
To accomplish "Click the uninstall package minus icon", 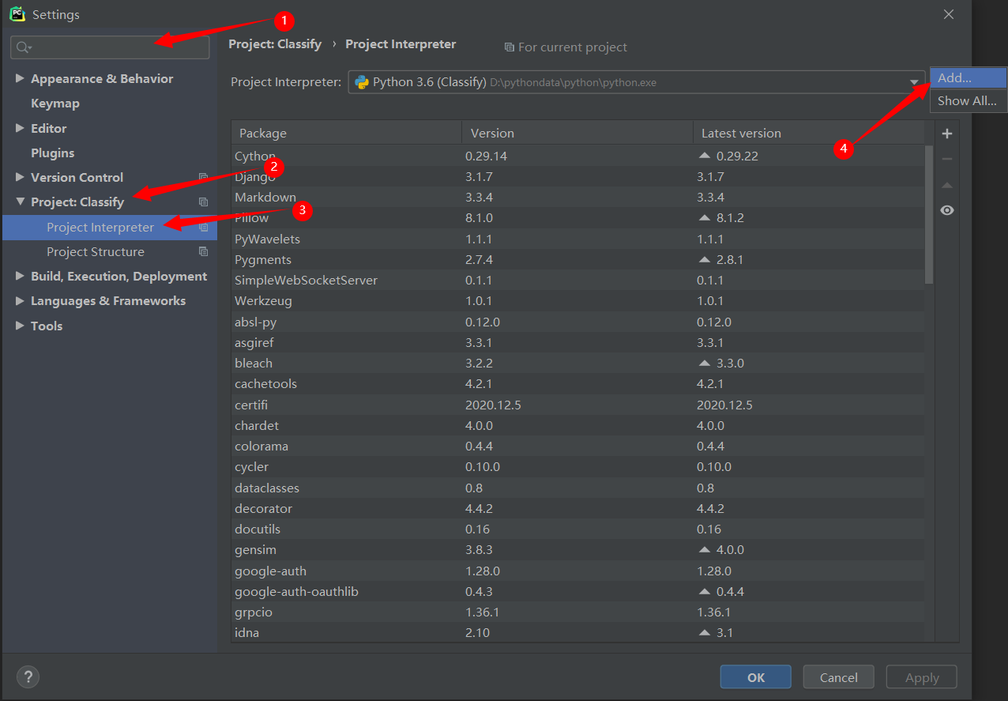I will point(947,159).
